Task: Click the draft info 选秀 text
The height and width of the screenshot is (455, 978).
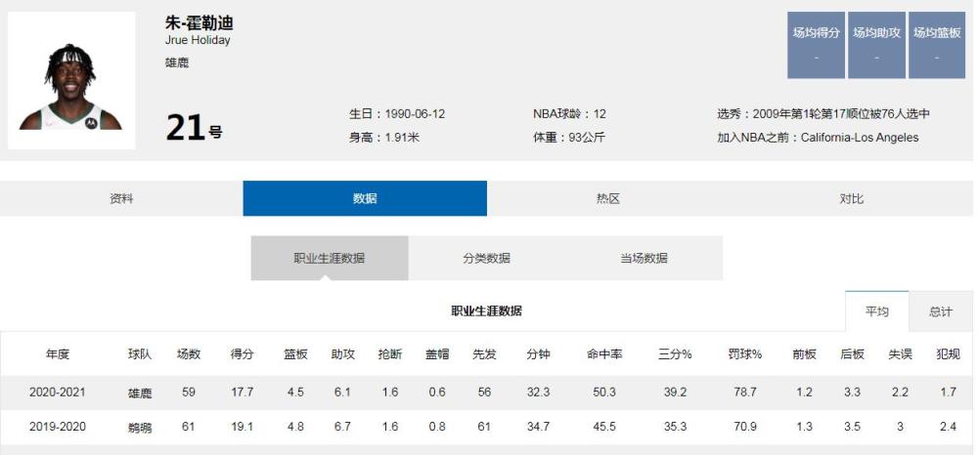Action: tap(823, 114)
